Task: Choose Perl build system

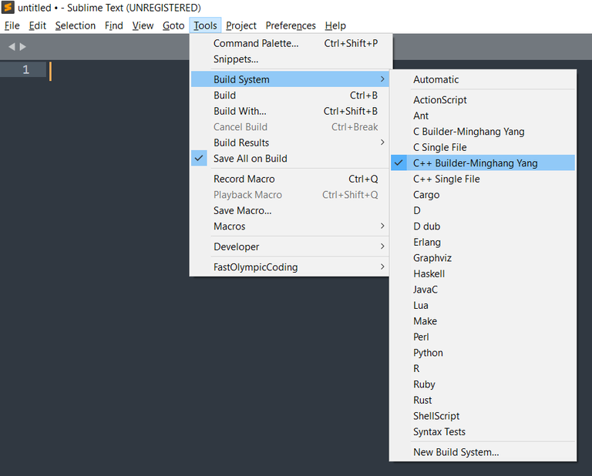Action: pos(483,337)
